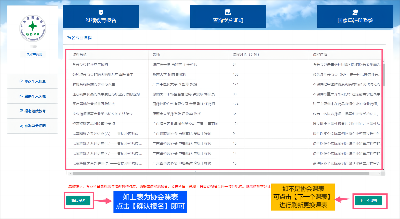Image resolution: width=400 pixels, height=219 pixels.
Task: Click the picture icon beside 更换个人头像
Action: pyautogui.click(x=21, y=96)
